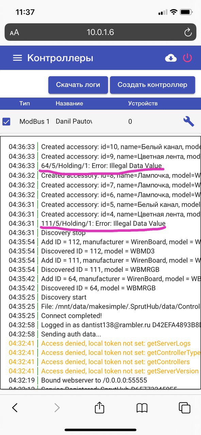This screenshot has height=435, width=201.
Task: Click the Устройств column header
Action: tap(143, 103)
